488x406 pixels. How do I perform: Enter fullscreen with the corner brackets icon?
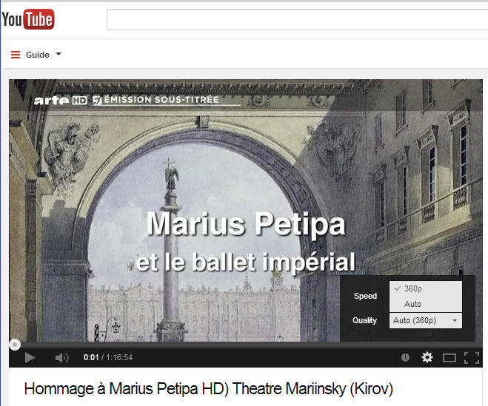(472, 358)
